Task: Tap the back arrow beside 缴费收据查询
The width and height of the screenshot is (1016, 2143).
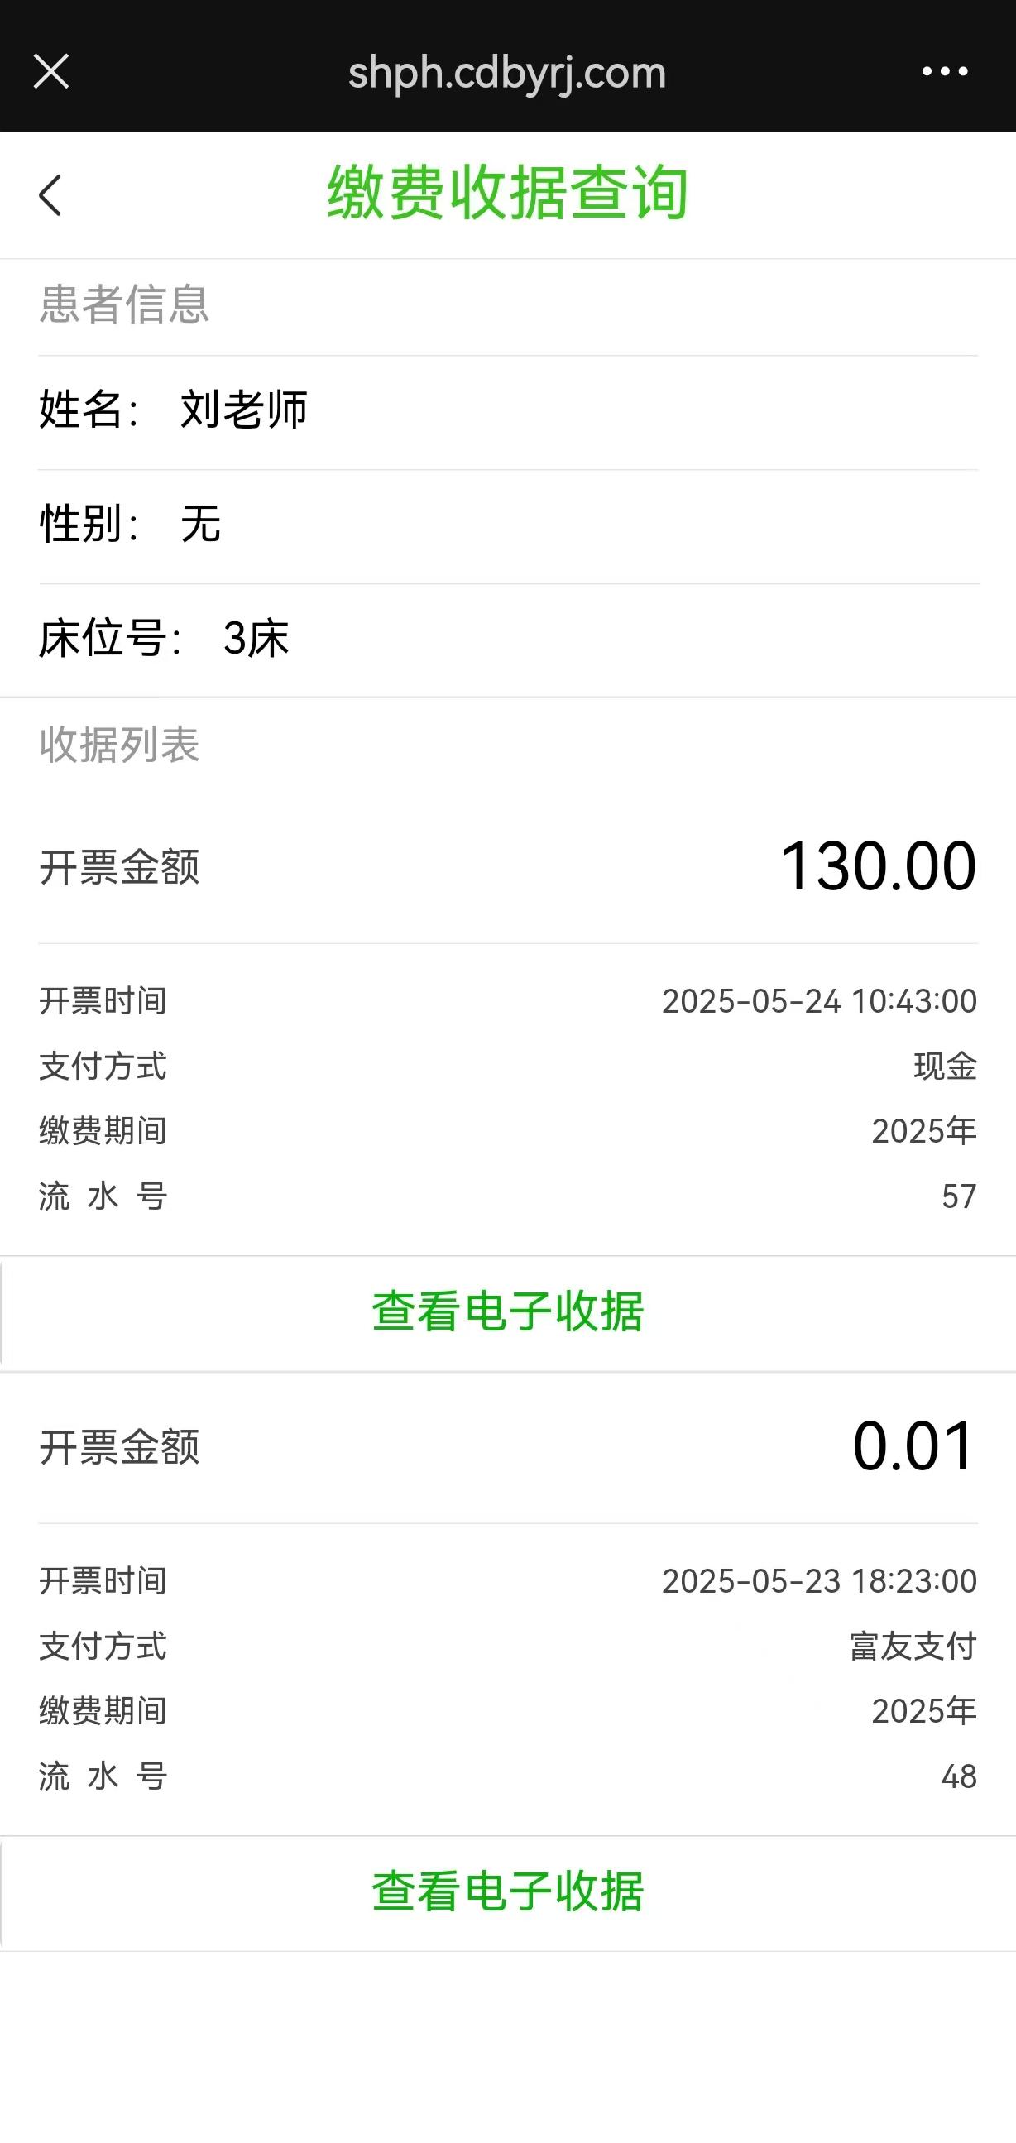Action: [x=50, y=195]
